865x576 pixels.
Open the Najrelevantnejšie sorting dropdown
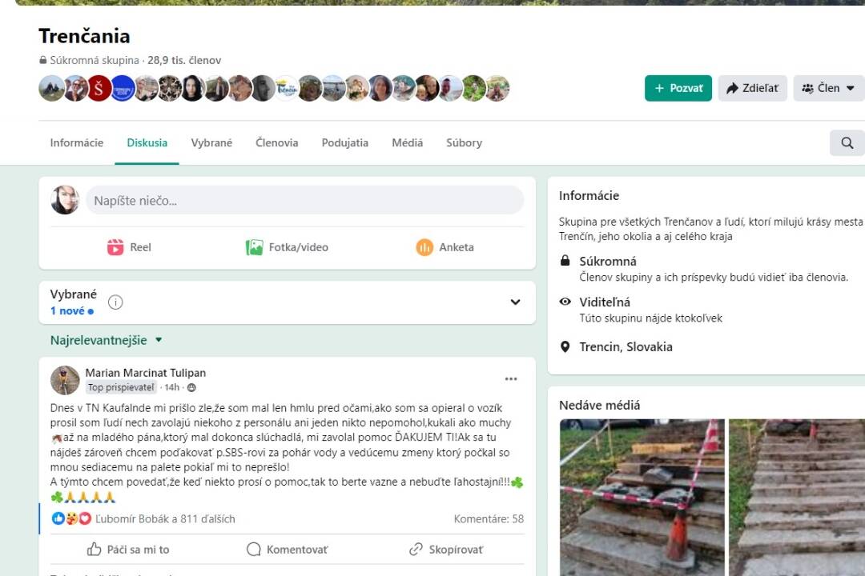coord(107,340)
